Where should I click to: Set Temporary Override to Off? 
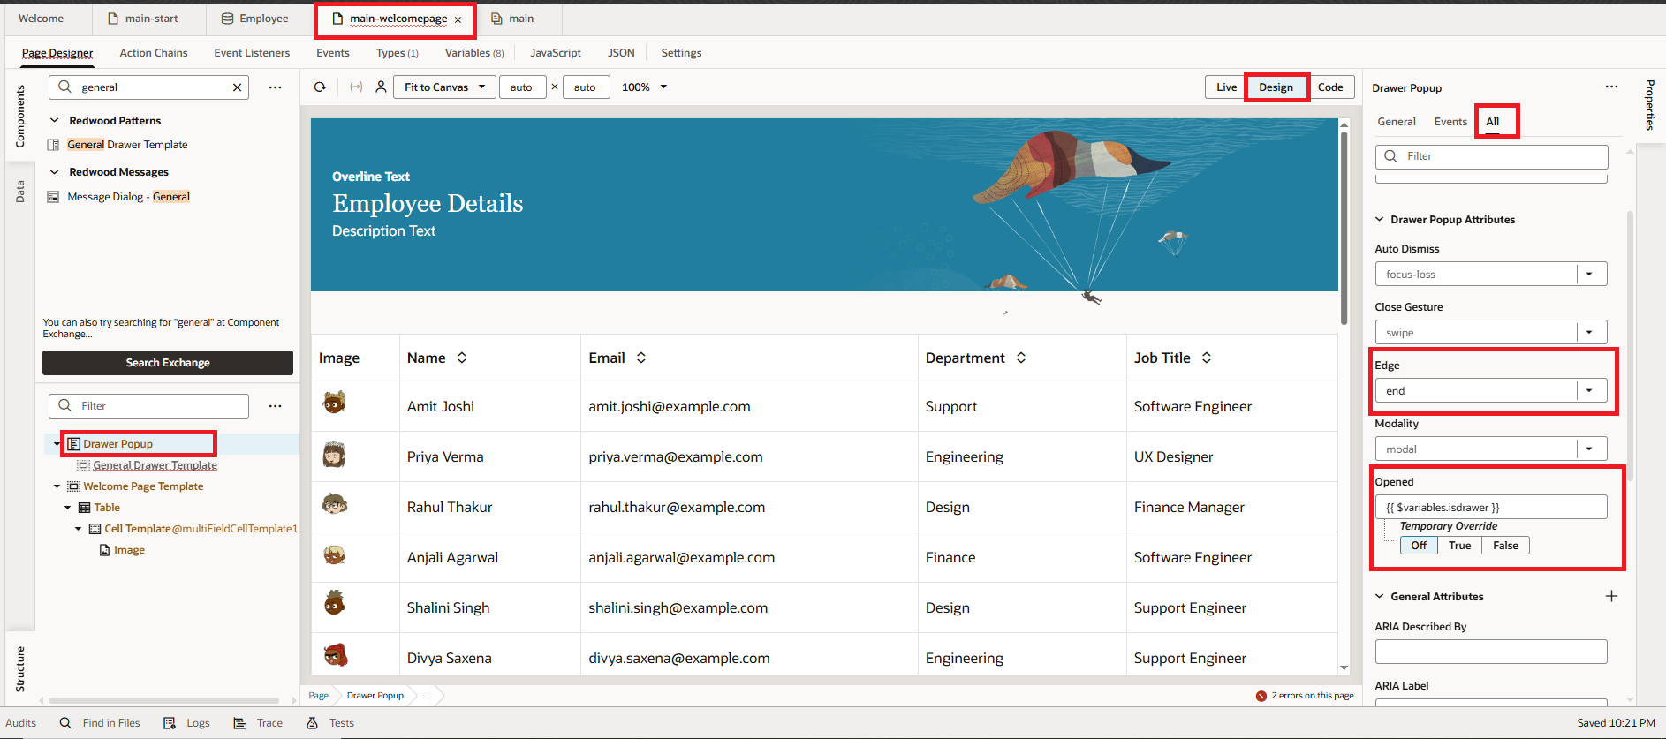[x=1419, y=546]
